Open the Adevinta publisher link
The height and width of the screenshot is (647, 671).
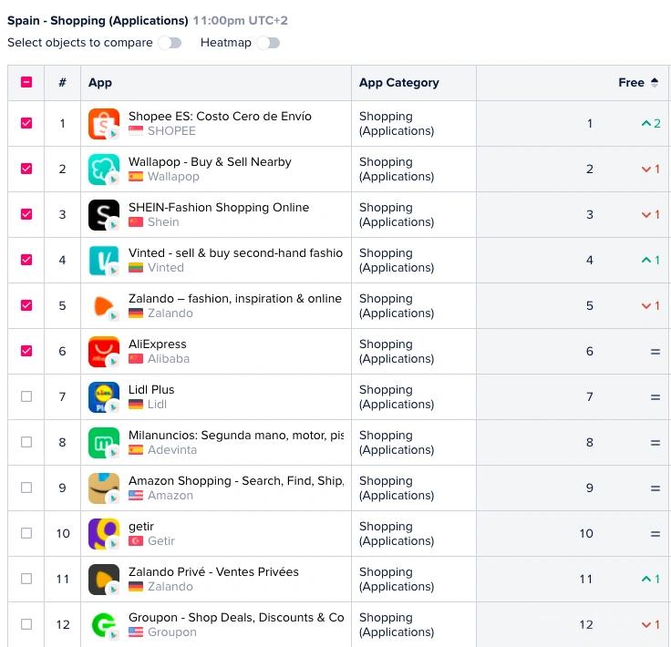pos(171,450)
